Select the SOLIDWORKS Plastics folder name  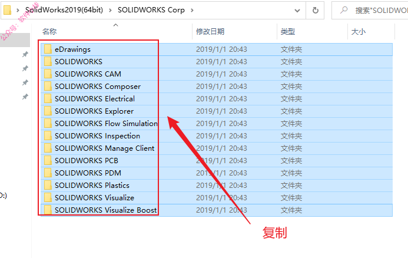tap(92, 185)
